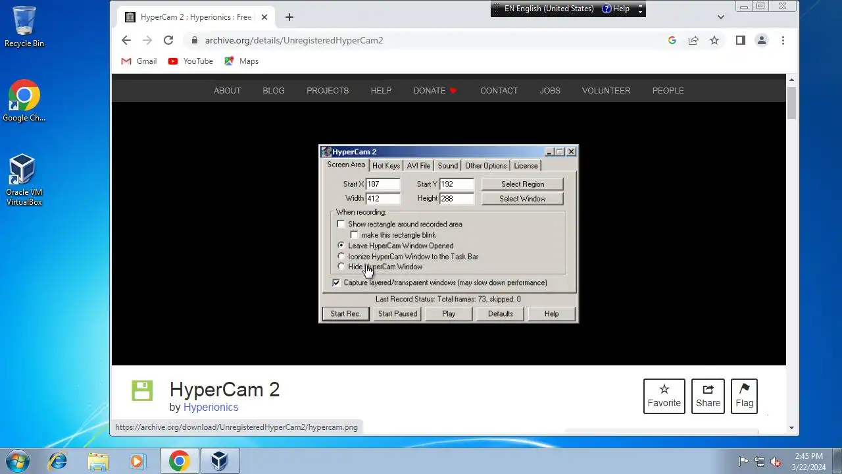Viewport: 842px width, 474px height.
Task: Open the HELP menu item on archive.org
Action: (x=381, y=91)
